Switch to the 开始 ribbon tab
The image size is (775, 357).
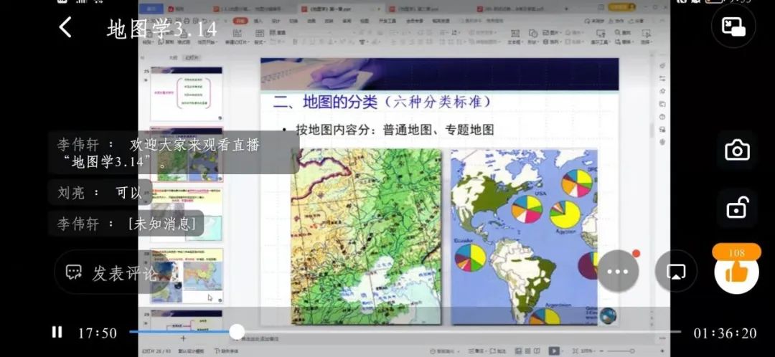point(241,22)
